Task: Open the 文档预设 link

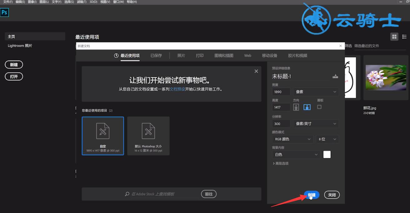Action: [177, 89]
